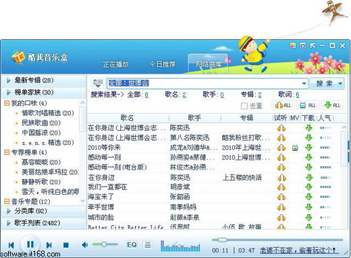Collapse 我的口味 (4) tree node

point(7,103)
